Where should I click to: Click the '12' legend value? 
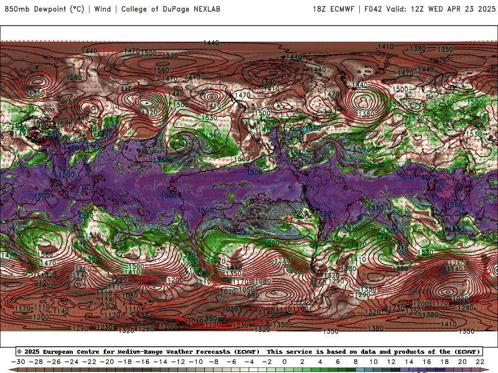(x=392, y=362)
